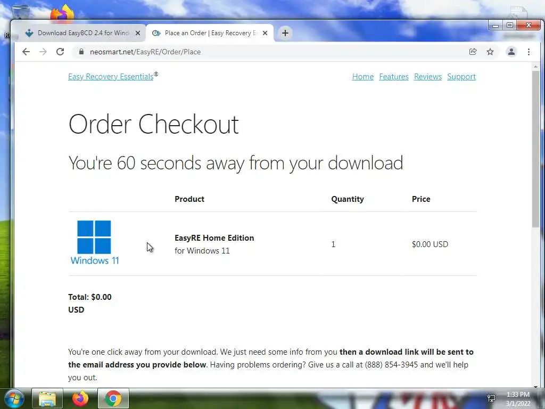This screenshot has width=545, height=409.
Task: Click the address bar URL field
Action: [x=271, y=52]
